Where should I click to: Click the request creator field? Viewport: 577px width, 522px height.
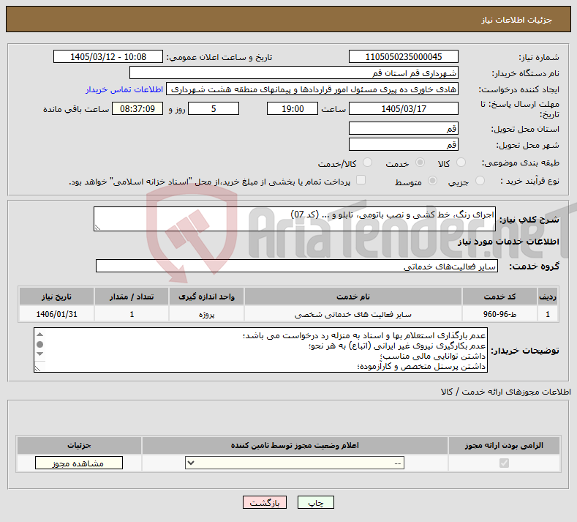pyautogui.click(x=312, y=89)
